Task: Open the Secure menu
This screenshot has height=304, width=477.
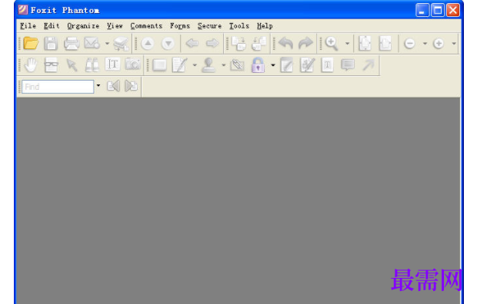Action: [x=209, y=26]
